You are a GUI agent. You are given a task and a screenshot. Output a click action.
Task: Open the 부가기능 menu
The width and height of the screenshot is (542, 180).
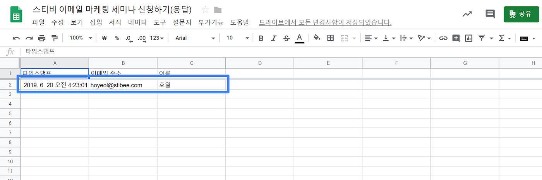coord(211,22)
